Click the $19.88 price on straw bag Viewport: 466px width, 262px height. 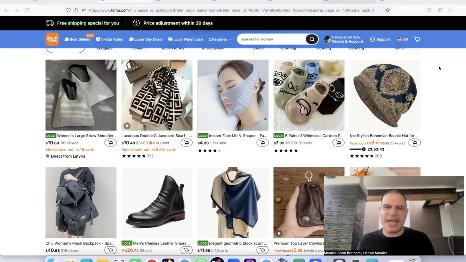click(x=52, y=143)
